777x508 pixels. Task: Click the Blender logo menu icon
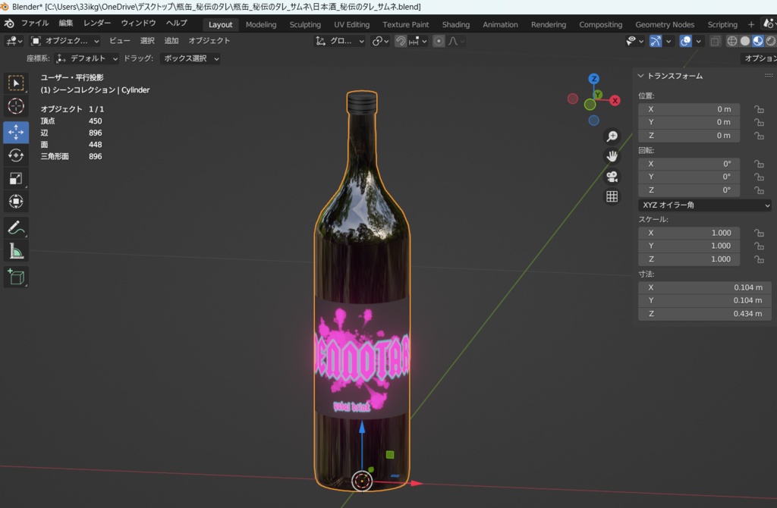click(9, 24)
